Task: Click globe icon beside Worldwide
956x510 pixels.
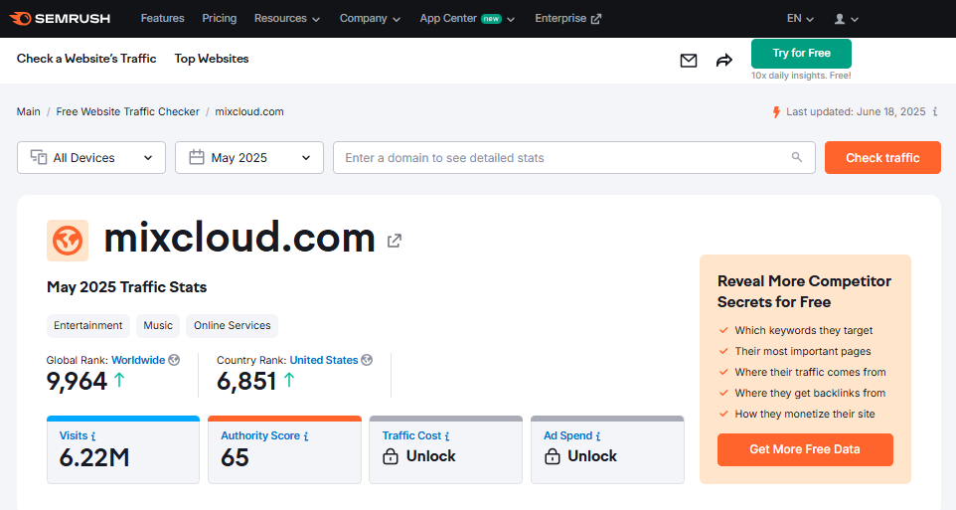Action: click(174, 360)
